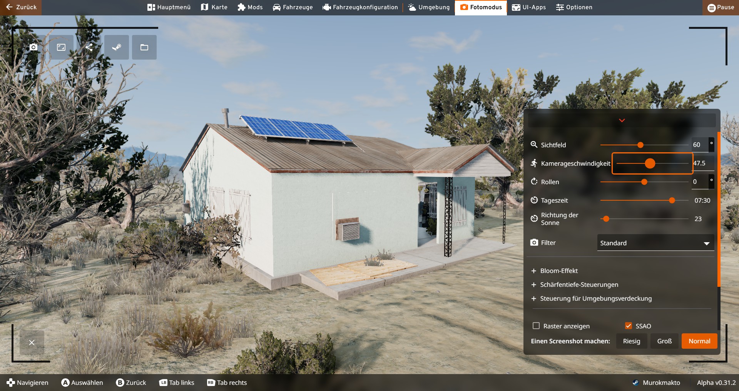739x391 pixels.
Task: Click the Steam icon beside Murokmakto
Action: (635, 383)
